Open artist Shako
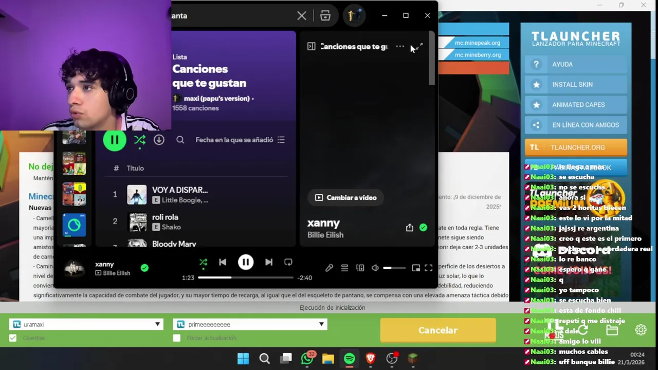The width and height of the screenshot is (658, 370). 171,227
